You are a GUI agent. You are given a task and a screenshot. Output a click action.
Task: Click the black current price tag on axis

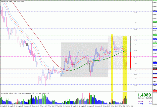point(155,68)
